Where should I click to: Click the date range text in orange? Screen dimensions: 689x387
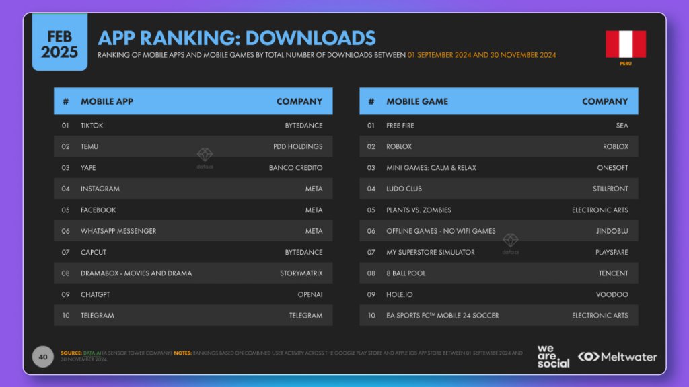[x=482, y=55]
